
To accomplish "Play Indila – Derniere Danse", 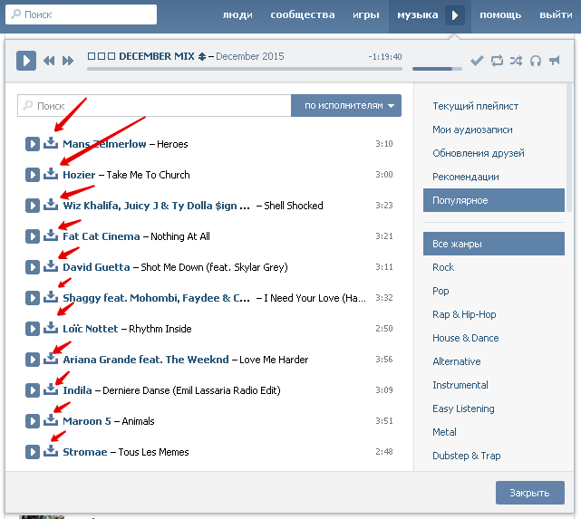I will click(33, 390).
